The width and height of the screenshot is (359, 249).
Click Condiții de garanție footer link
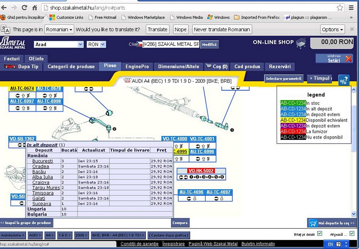point(139,244)
